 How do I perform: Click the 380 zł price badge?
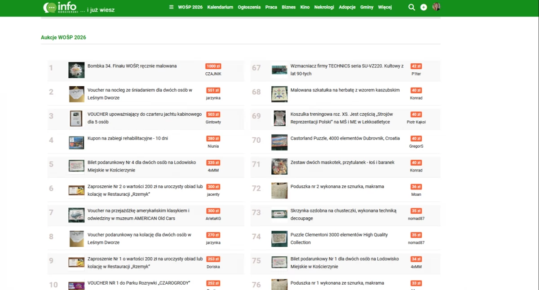tap(213, 138)
